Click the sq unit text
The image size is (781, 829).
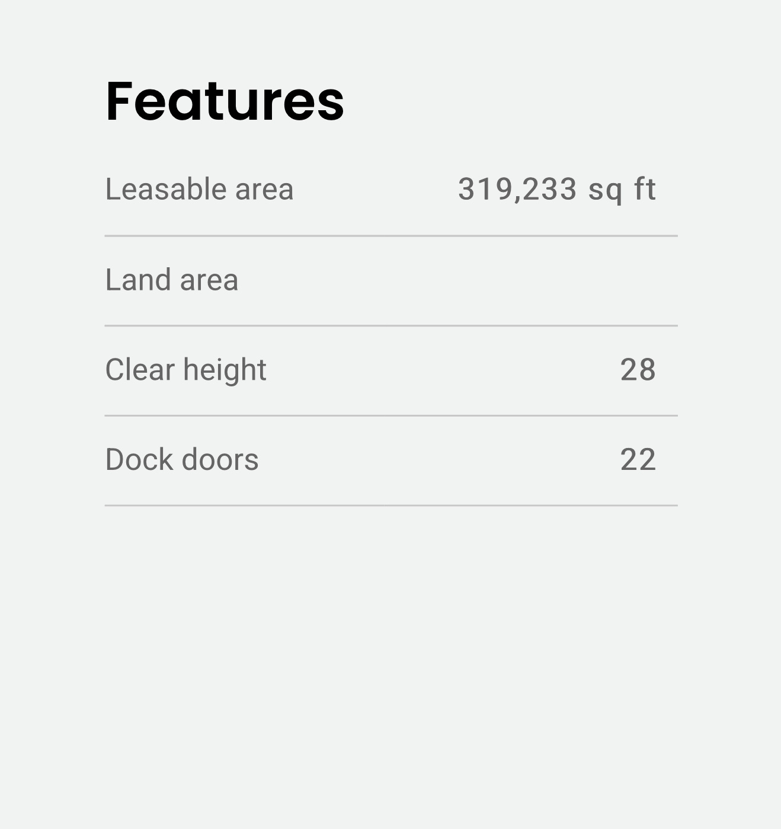(604, 191)
